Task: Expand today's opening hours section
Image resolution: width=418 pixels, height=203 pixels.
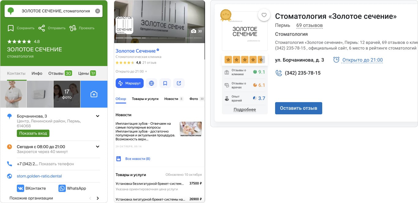Action: (x=97, y=146)
